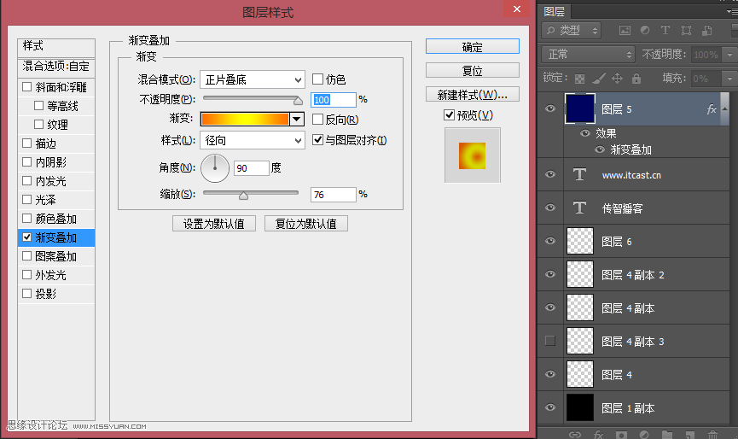This screenshot has height=439, width=738.
Task: Filter layers by type layer icon
Action: 665,31
